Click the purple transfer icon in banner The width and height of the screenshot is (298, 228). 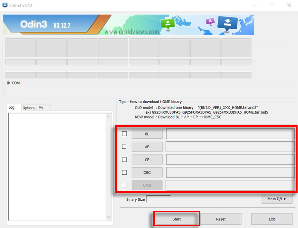click(x=210, y=21)
